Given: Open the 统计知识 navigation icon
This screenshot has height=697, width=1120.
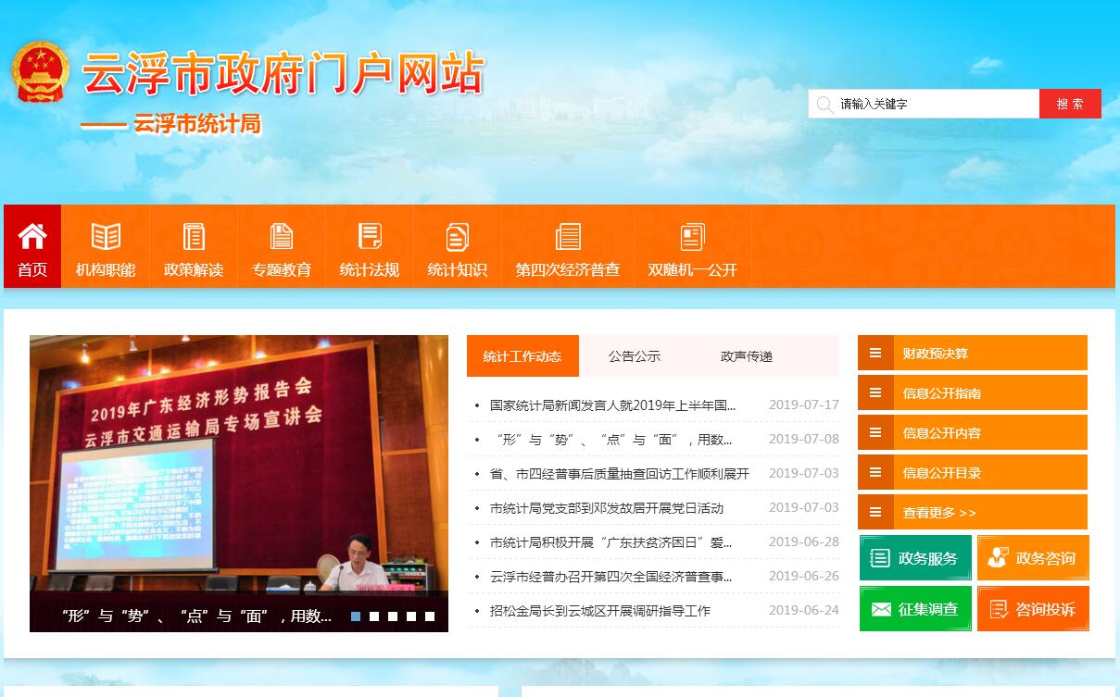Looking at the screenshot, I should 457,237.
